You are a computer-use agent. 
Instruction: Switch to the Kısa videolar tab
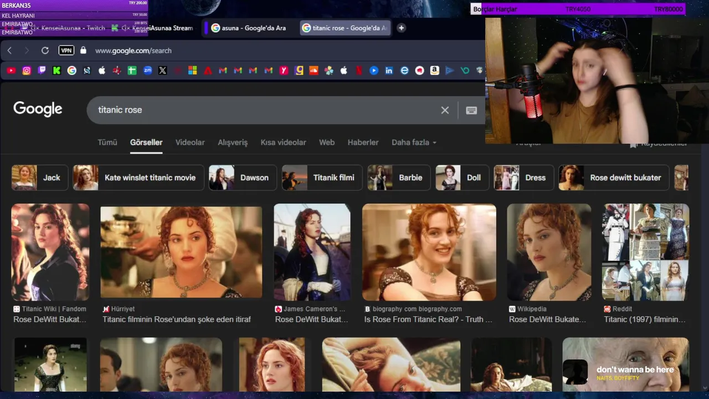point(283,142)
